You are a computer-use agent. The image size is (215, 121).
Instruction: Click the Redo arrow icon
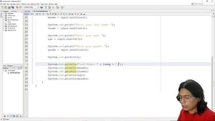coord(20,7)
